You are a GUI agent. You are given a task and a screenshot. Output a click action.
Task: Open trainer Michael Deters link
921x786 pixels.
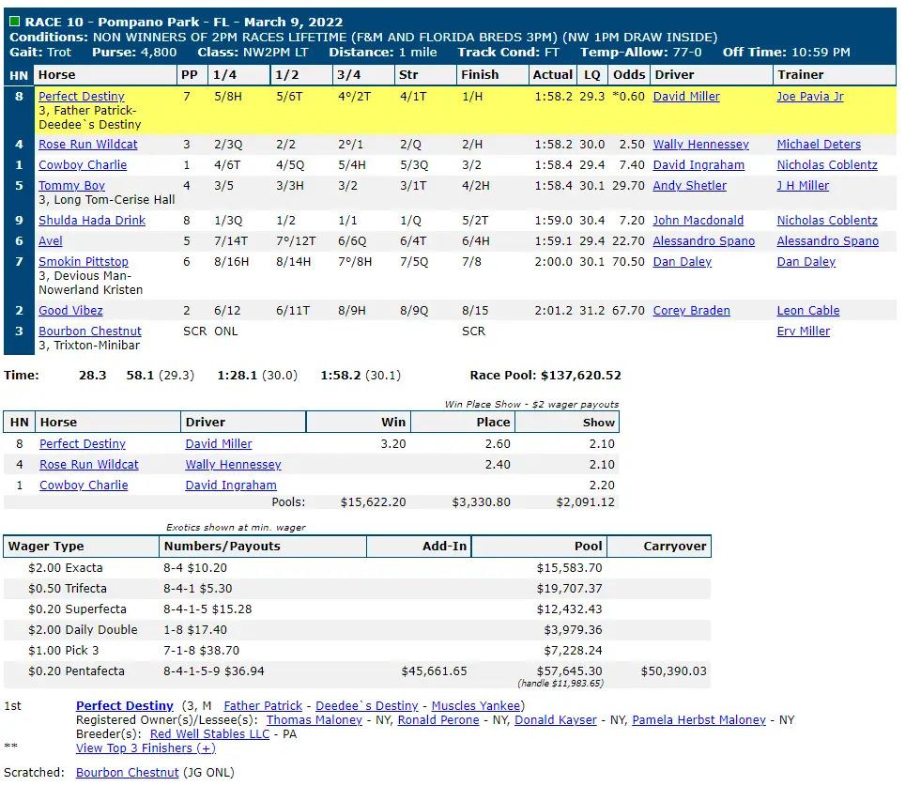(819, 145)
